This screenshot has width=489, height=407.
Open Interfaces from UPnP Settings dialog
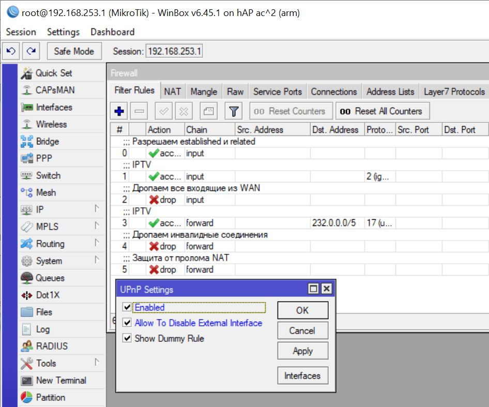click(x=303, y=375)
